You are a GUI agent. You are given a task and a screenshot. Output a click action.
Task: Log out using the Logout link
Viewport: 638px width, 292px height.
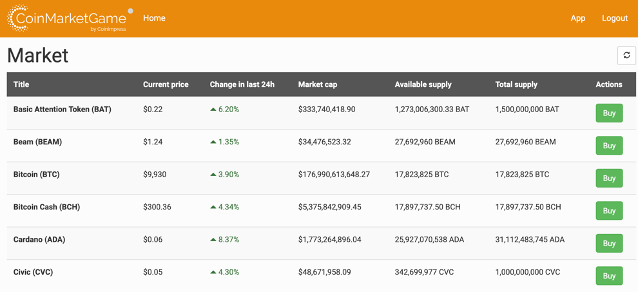coord(614,18)
